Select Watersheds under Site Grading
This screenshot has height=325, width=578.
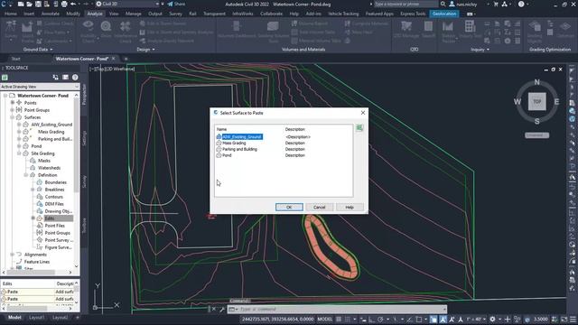(x=50, y=168)
